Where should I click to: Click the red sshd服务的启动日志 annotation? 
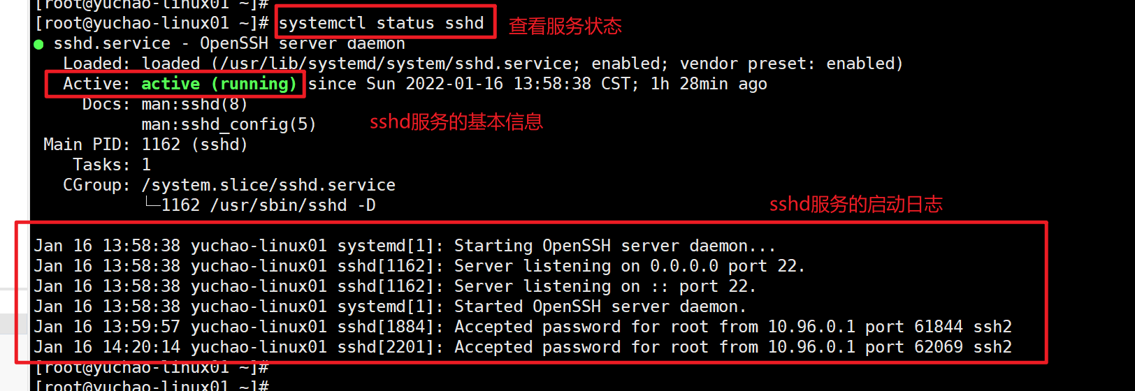pyautogui.click(x=855, y=205)
